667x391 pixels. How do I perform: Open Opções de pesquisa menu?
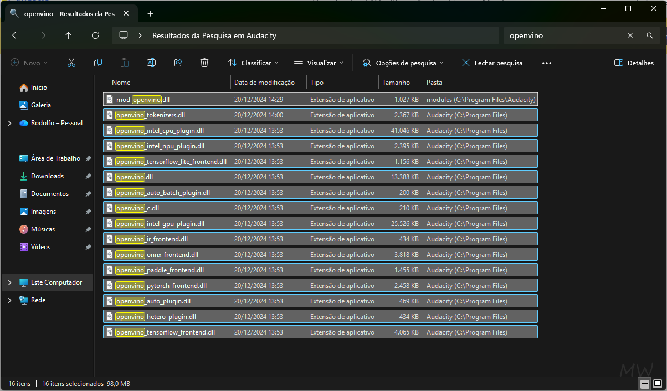pos(403,63)
